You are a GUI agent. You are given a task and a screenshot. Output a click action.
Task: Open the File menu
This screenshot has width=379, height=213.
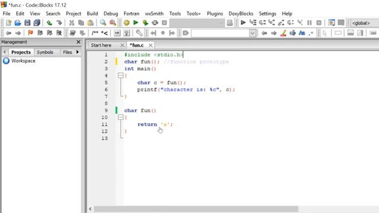pos(7,14)
